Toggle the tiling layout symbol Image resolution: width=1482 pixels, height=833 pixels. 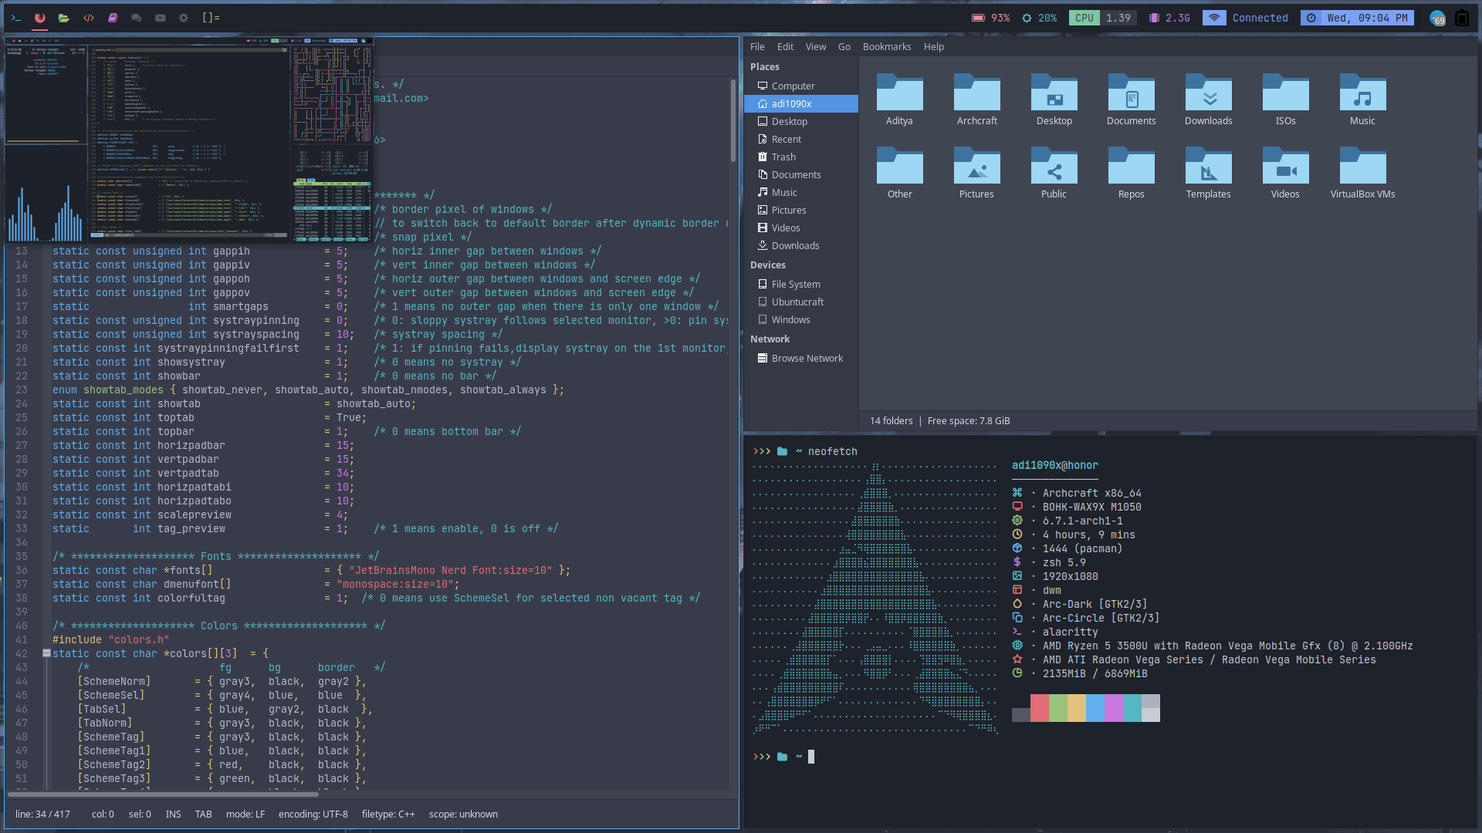click(211, 18)
